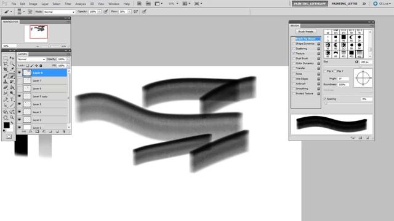The width and height of the screenshot is (394, 221).
Task: Add a layer mask via Layers panel
Action: tap(37, 131)
